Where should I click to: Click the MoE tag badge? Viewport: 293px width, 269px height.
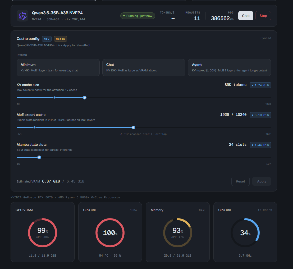pos(47,39)
